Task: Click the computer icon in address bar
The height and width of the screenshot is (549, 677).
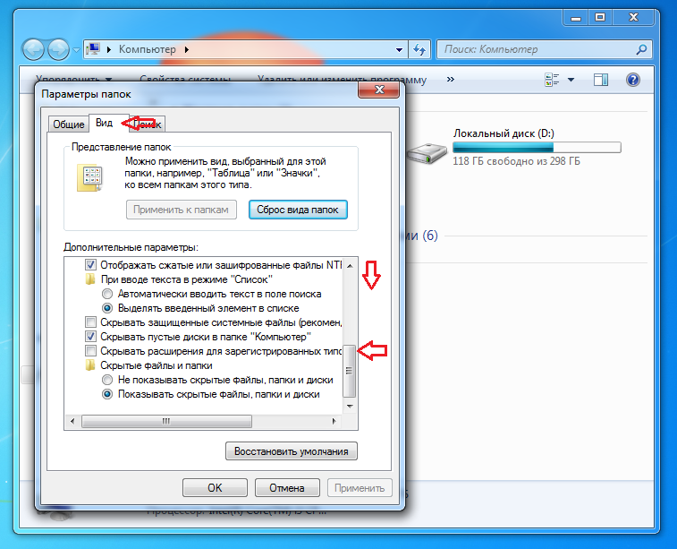Action: 93,49
